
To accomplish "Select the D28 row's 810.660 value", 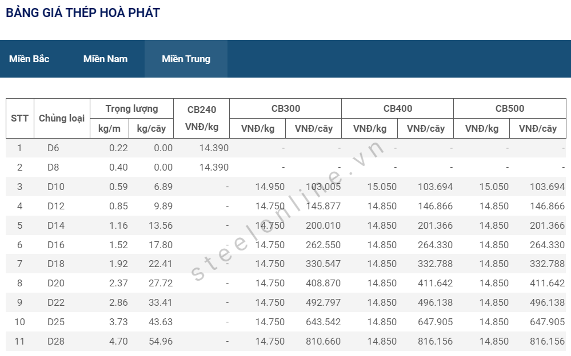I will click(x=323, y=341).
